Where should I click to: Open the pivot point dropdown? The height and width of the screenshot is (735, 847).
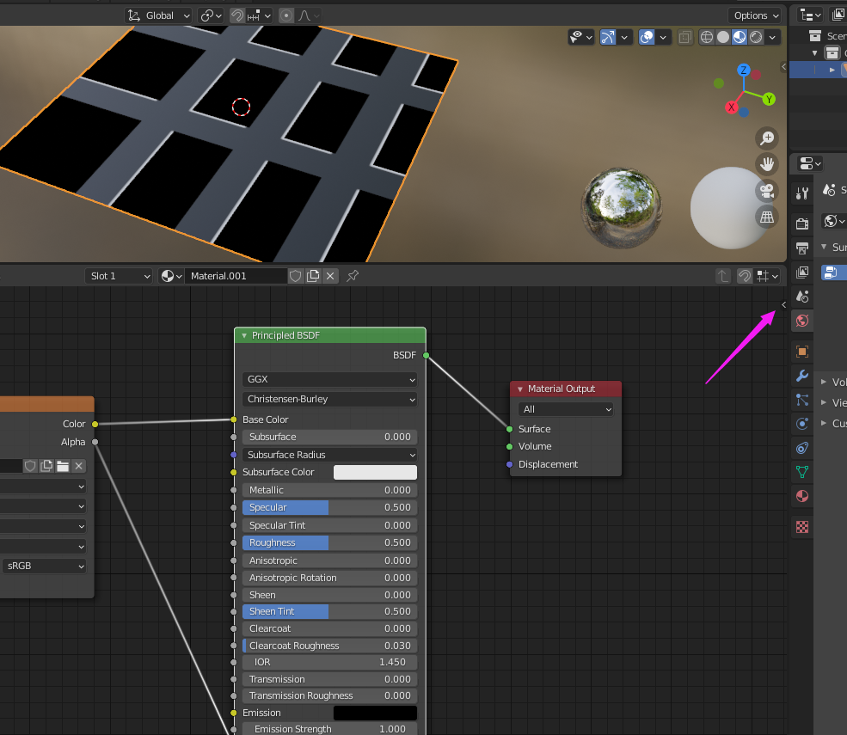click(211, 15)
